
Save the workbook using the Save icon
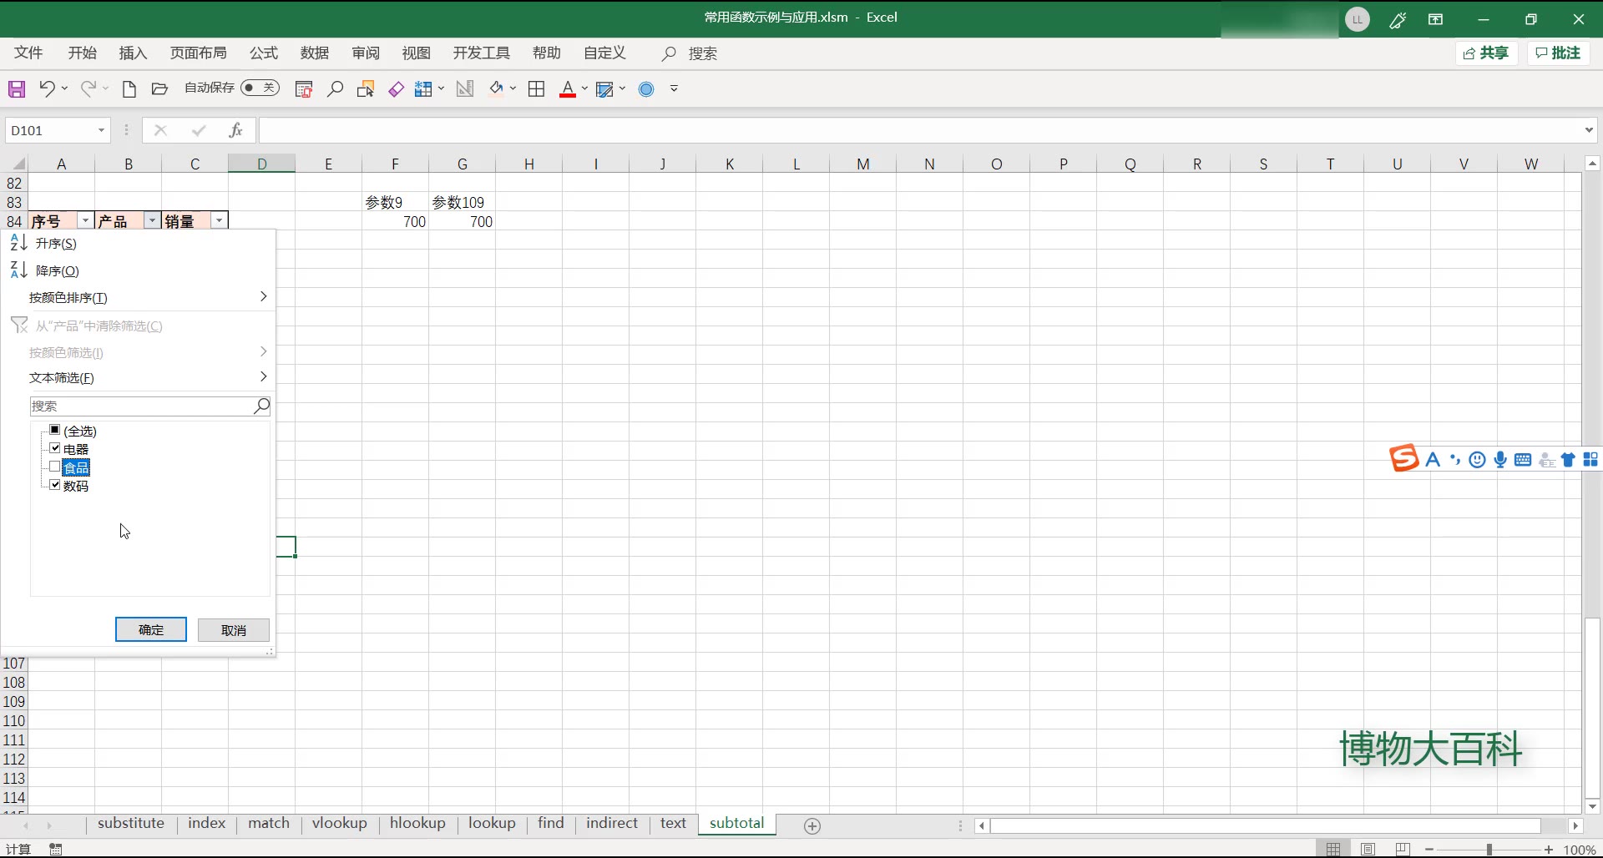click(15, 88)
